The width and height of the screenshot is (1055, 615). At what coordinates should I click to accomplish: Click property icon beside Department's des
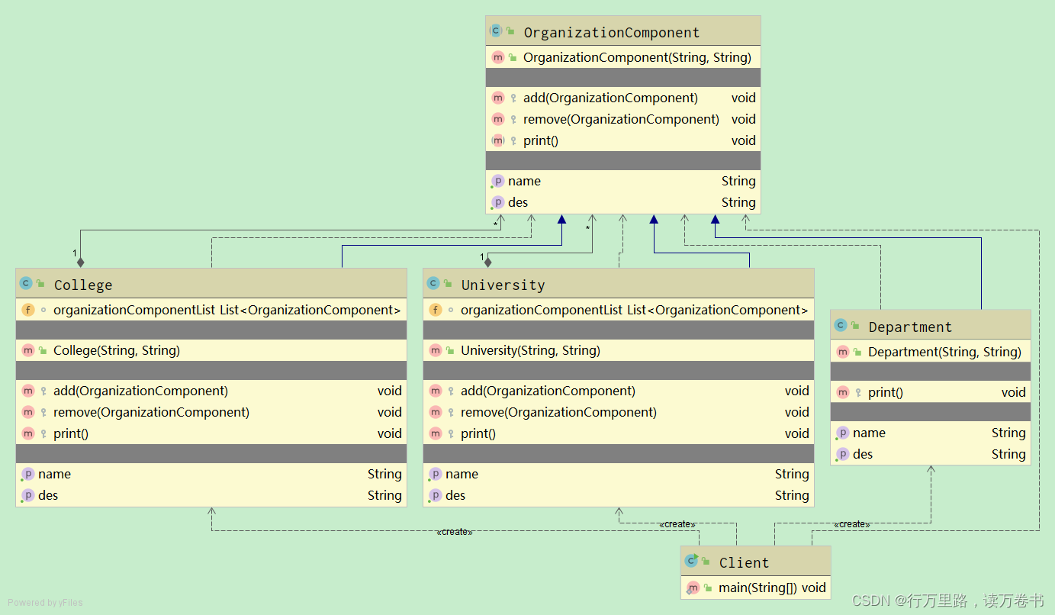pos(842,454)
